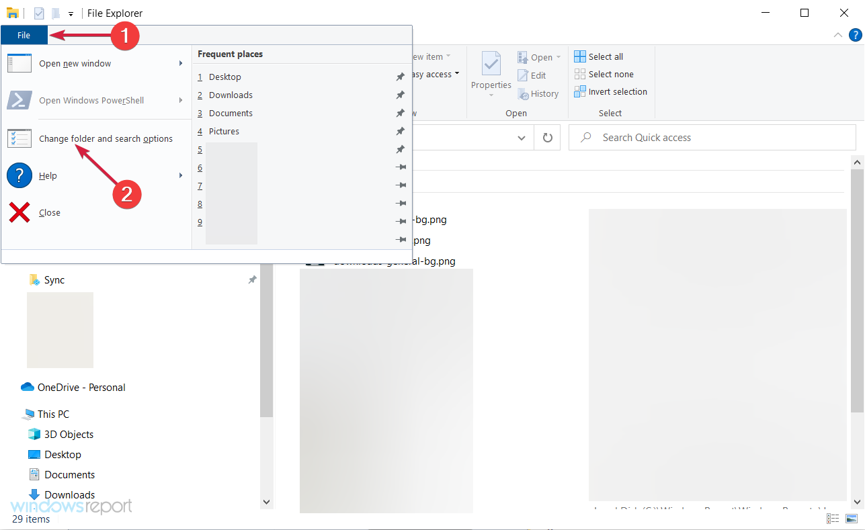
Task: Open Customize Quick Access Toolbar dropdown
Action: (x=71, y=13)
